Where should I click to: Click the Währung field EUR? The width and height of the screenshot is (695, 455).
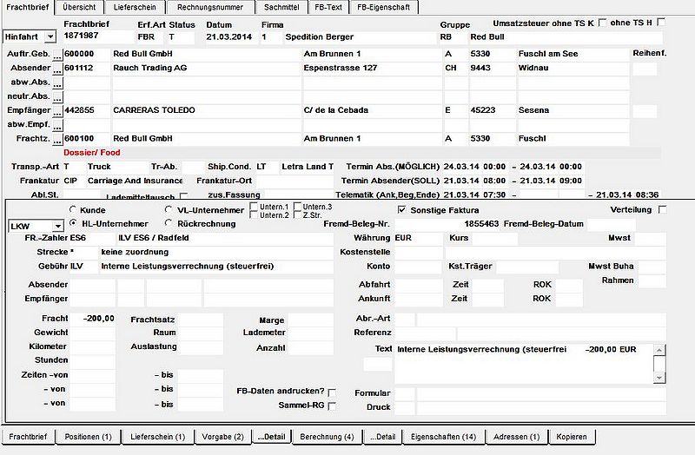pos(419,239)
